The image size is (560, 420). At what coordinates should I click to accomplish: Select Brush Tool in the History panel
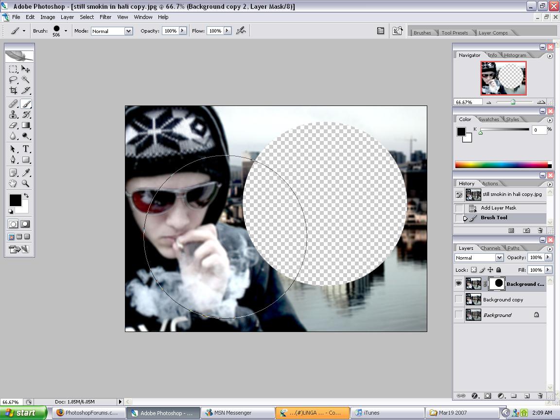[496, 218]
